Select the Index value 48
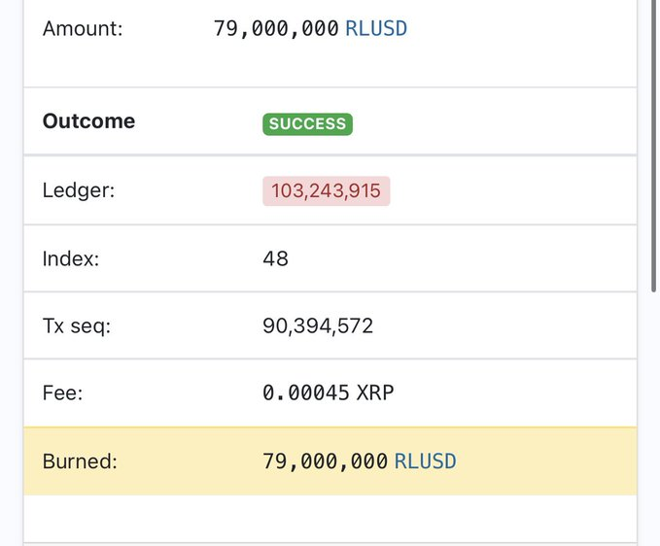660x546 pixels. tap(275, 258)
